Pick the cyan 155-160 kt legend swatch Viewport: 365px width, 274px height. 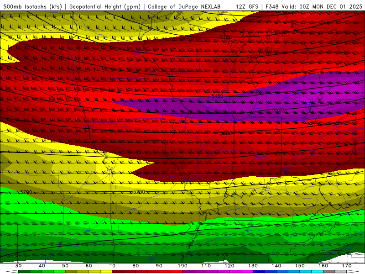(317, 272)
